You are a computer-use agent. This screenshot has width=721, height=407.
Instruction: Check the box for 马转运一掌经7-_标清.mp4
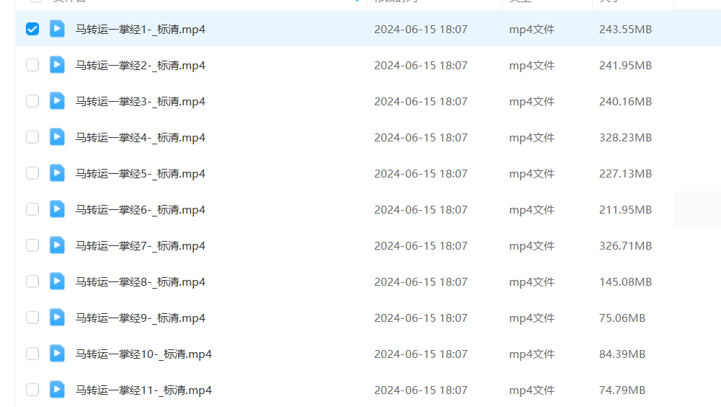point(32,245)
